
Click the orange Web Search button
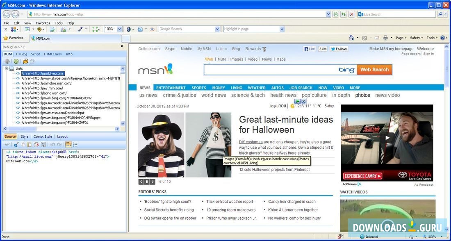pos(374,70)
